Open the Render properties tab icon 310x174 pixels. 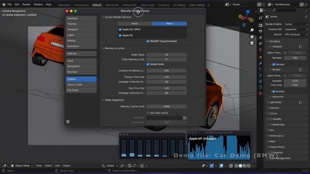[x=261, y=26]
